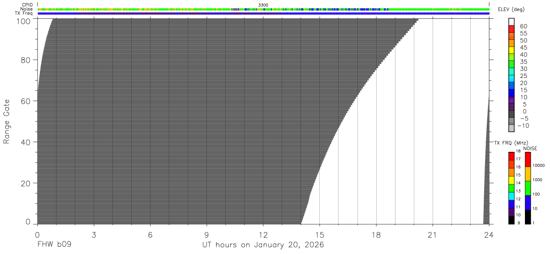Click the blue TX Freq strip above plot
The width and height of the screenshot is (550, 254).
click(x=263, y=13)
